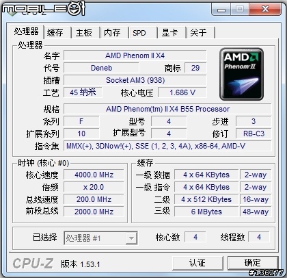287x278 pixels.
Task: Select the Deneb code name value
Action: (101, 68)
